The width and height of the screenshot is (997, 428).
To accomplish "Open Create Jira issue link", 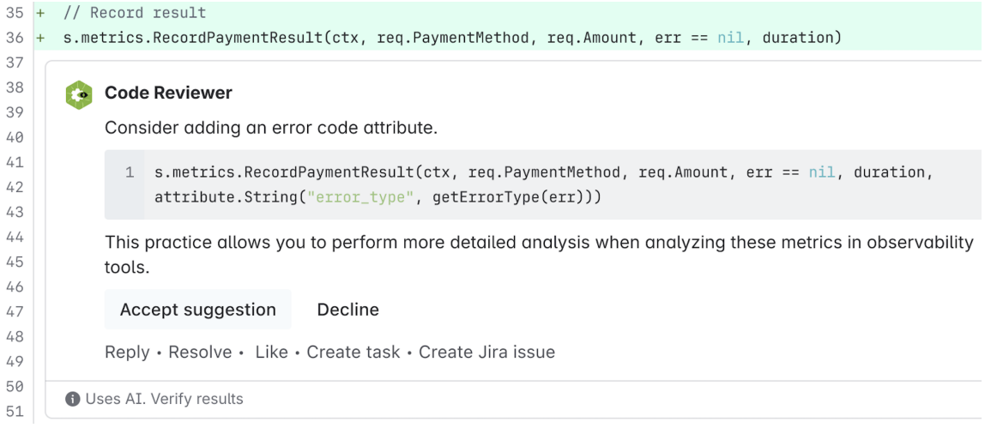I will pos(486,352).
